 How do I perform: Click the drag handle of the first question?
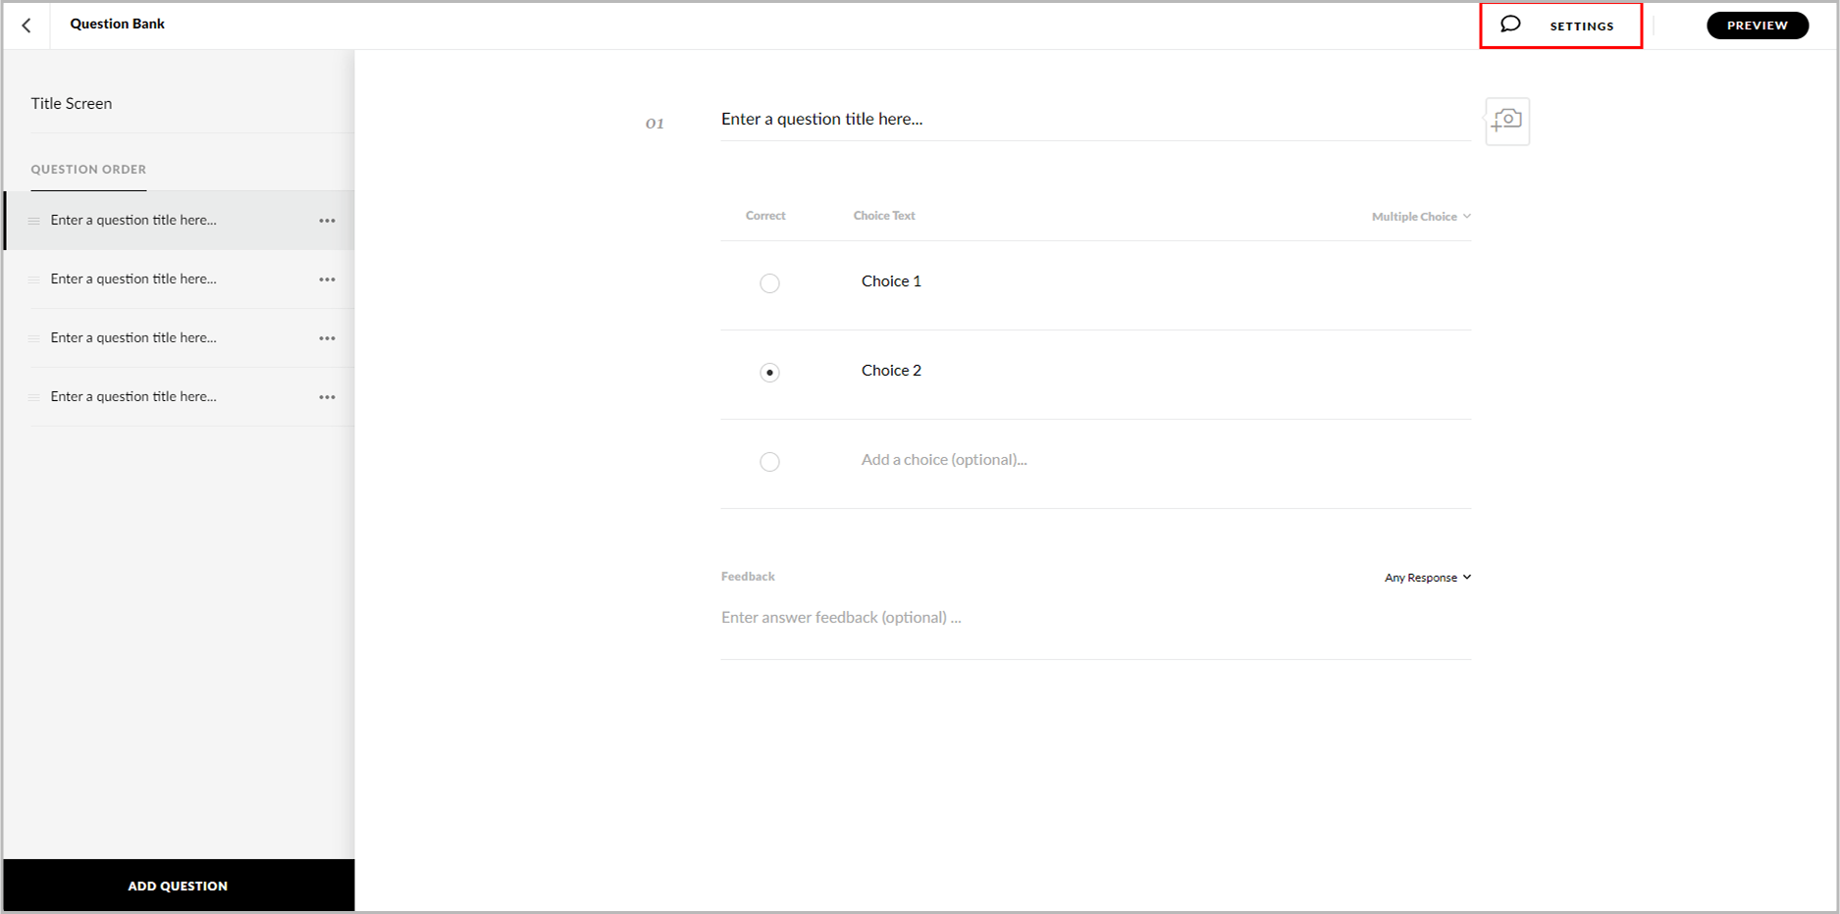tap(32, 220)
